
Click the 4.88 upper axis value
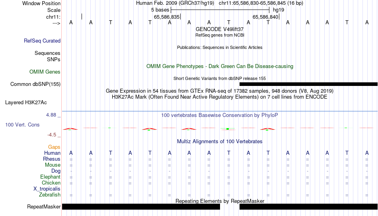[51, 115]
